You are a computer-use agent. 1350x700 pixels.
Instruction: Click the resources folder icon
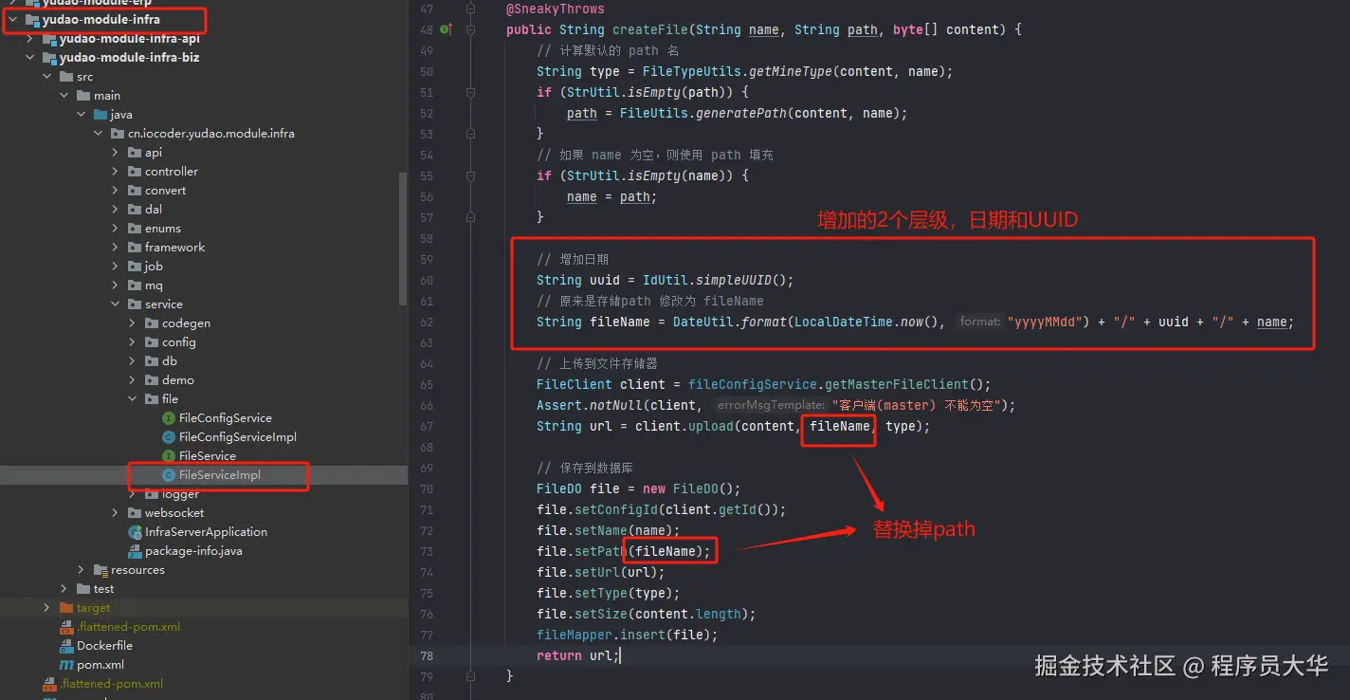[x=101, y=570]
